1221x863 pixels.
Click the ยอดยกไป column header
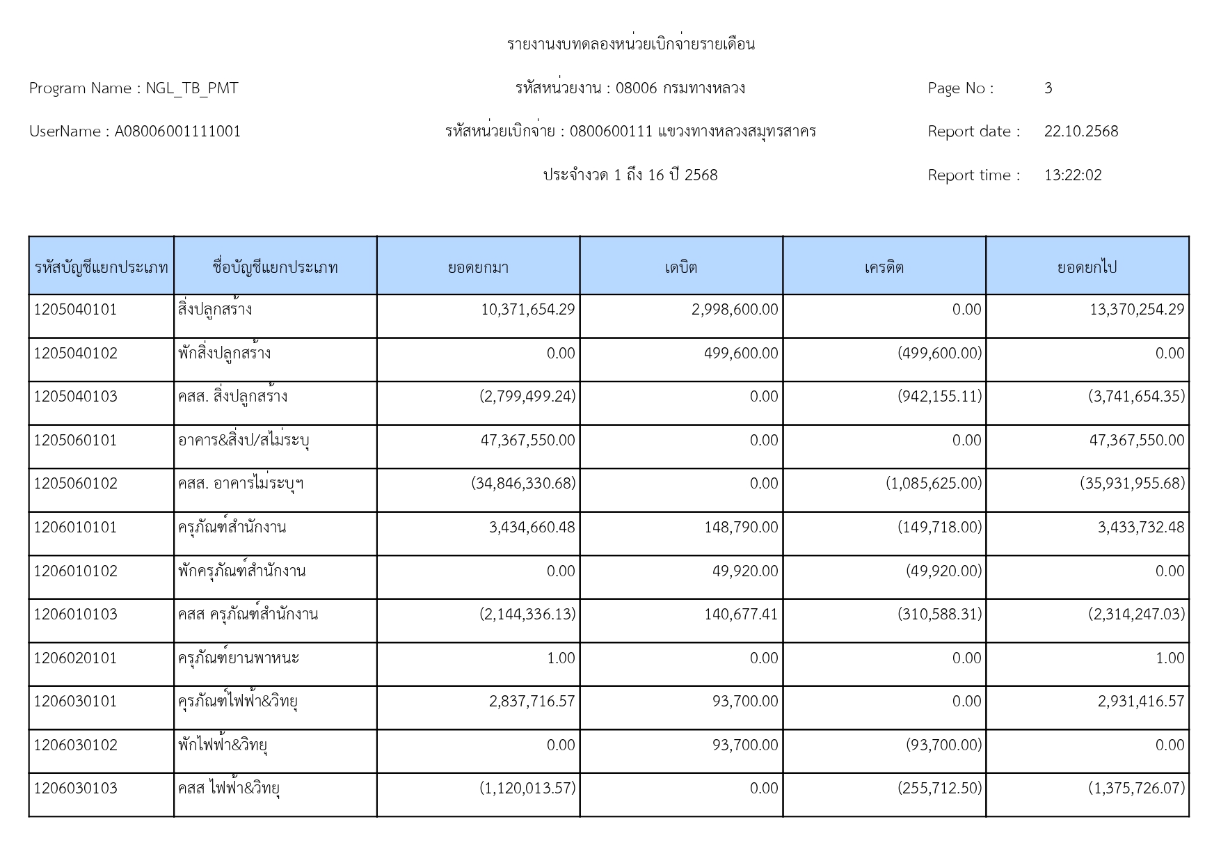(x=1087, y=267)
